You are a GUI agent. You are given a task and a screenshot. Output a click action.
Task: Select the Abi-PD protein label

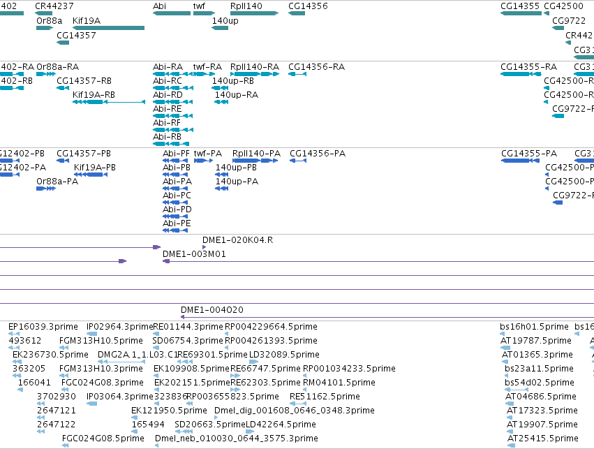(x=177, y=210)
